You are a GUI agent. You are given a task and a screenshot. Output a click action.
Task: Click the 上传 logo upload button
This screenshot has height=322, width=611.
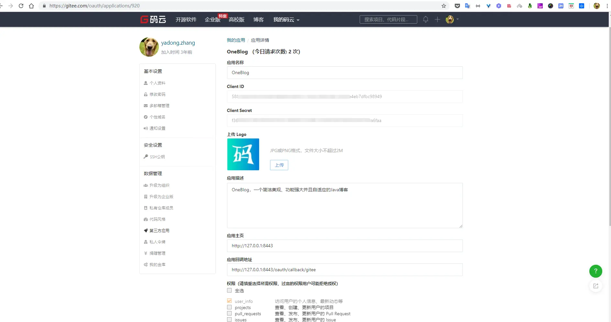click(x=278, y=165)
